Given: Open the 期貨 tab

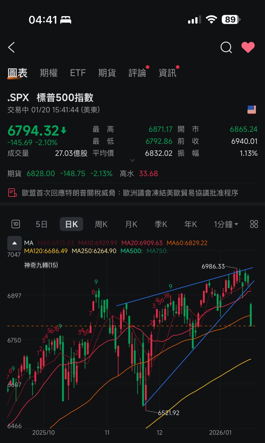Looking at the screenshot, I should [x=107, y=73].
